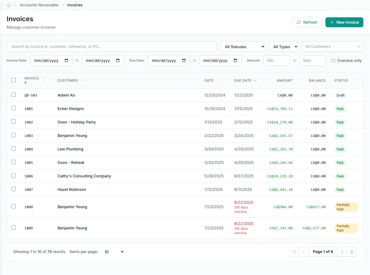Screen dimensions: 370x275
Task: Click balance CA$6,677.00
Action: 314,228
